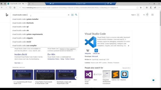Open browser Settings and more ellipsis

click(x=159, y=7)
